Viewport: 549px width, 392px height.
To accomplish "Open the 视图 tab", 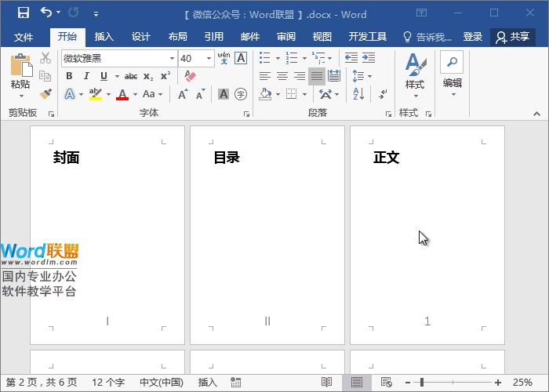I will coord(322,37).
